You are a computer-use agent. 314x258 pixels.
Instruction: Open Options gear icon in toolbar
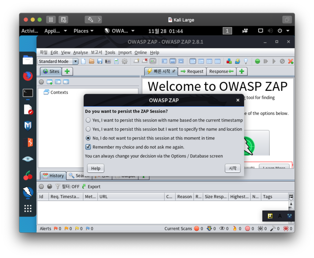click(x=125, y=61)
